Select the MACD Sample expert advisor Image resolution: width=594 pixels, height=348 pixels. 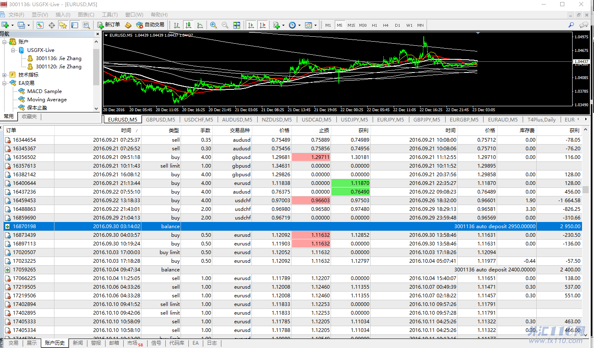pos(44,91)
